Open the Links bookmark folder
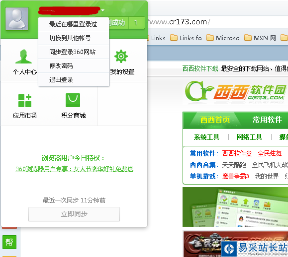Viewport: 288px width, 257px height. 156,38
